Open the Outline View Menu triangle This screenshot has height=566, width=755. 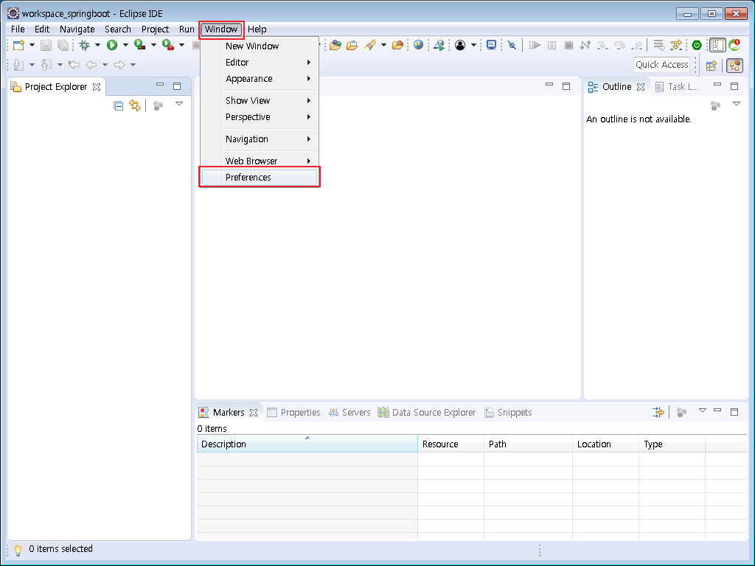[737, 104]
